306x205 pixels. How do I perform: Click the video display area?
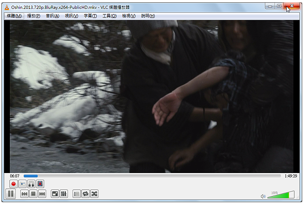152,96
